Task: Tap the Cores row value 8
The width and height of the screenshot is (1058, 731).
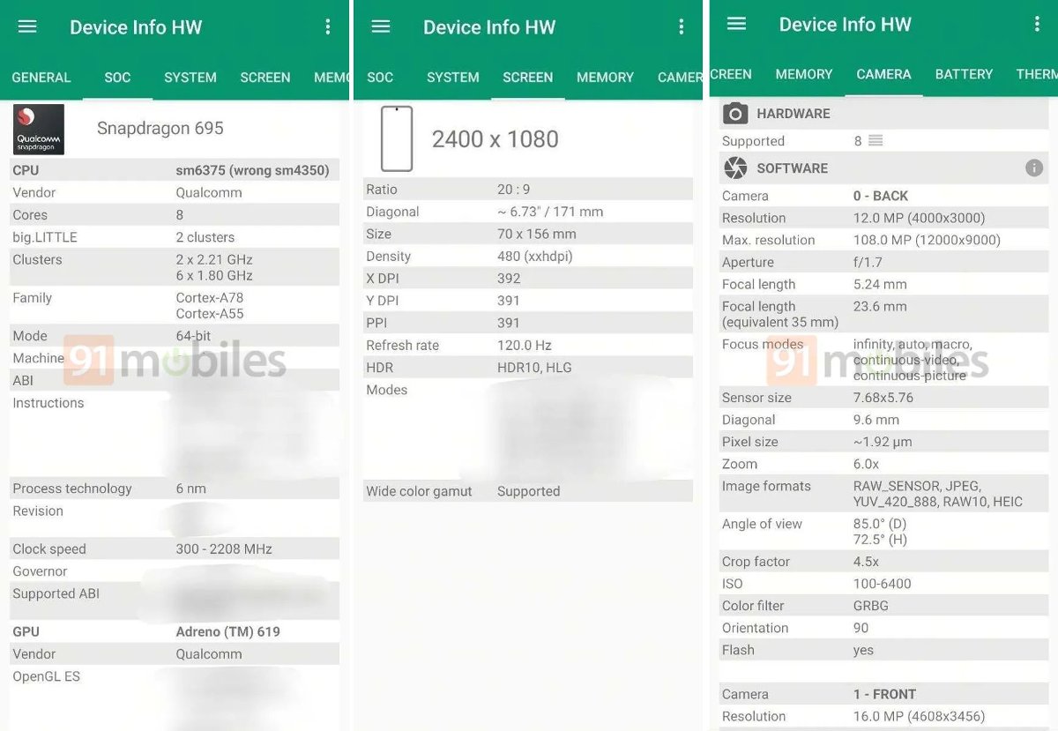Action: (x=180, y=214)
